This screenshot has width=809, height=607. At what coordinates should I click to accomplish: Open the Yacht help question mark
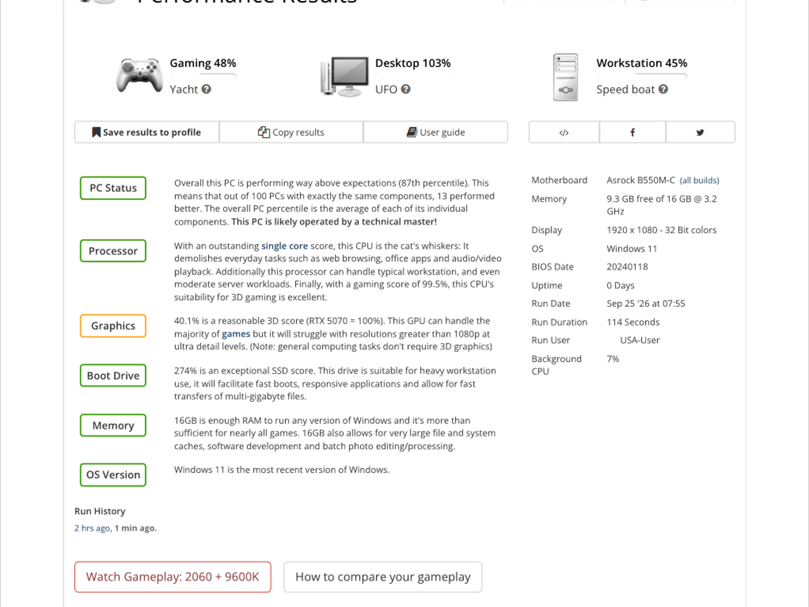pyautogui.click(x=206, y=89)
